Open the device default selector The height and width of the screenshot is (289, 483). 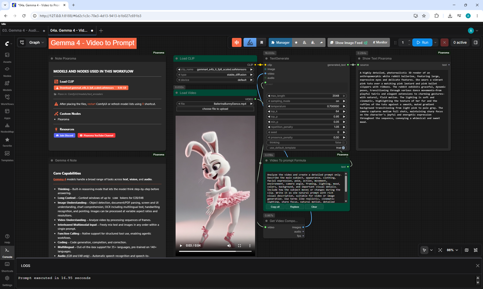[215, 80]
